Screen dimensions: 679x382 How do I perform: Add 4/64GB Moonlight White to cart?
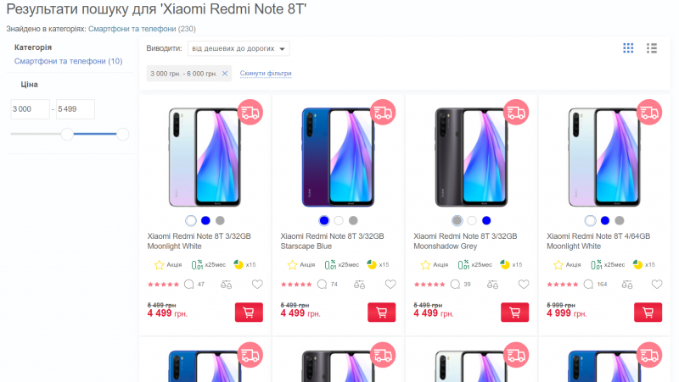tap(648, 313)
